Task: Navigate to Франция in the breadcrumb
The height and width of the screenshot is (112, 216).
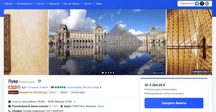Action: (54, 4)
